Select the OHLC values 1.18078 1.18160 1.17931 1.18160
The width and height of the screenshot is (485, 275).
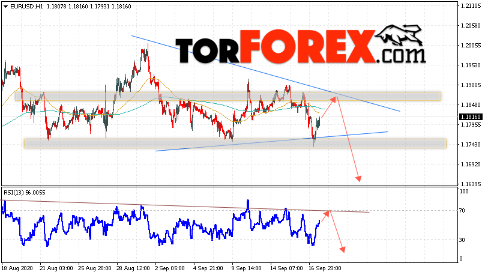click(x=89, y=7)
